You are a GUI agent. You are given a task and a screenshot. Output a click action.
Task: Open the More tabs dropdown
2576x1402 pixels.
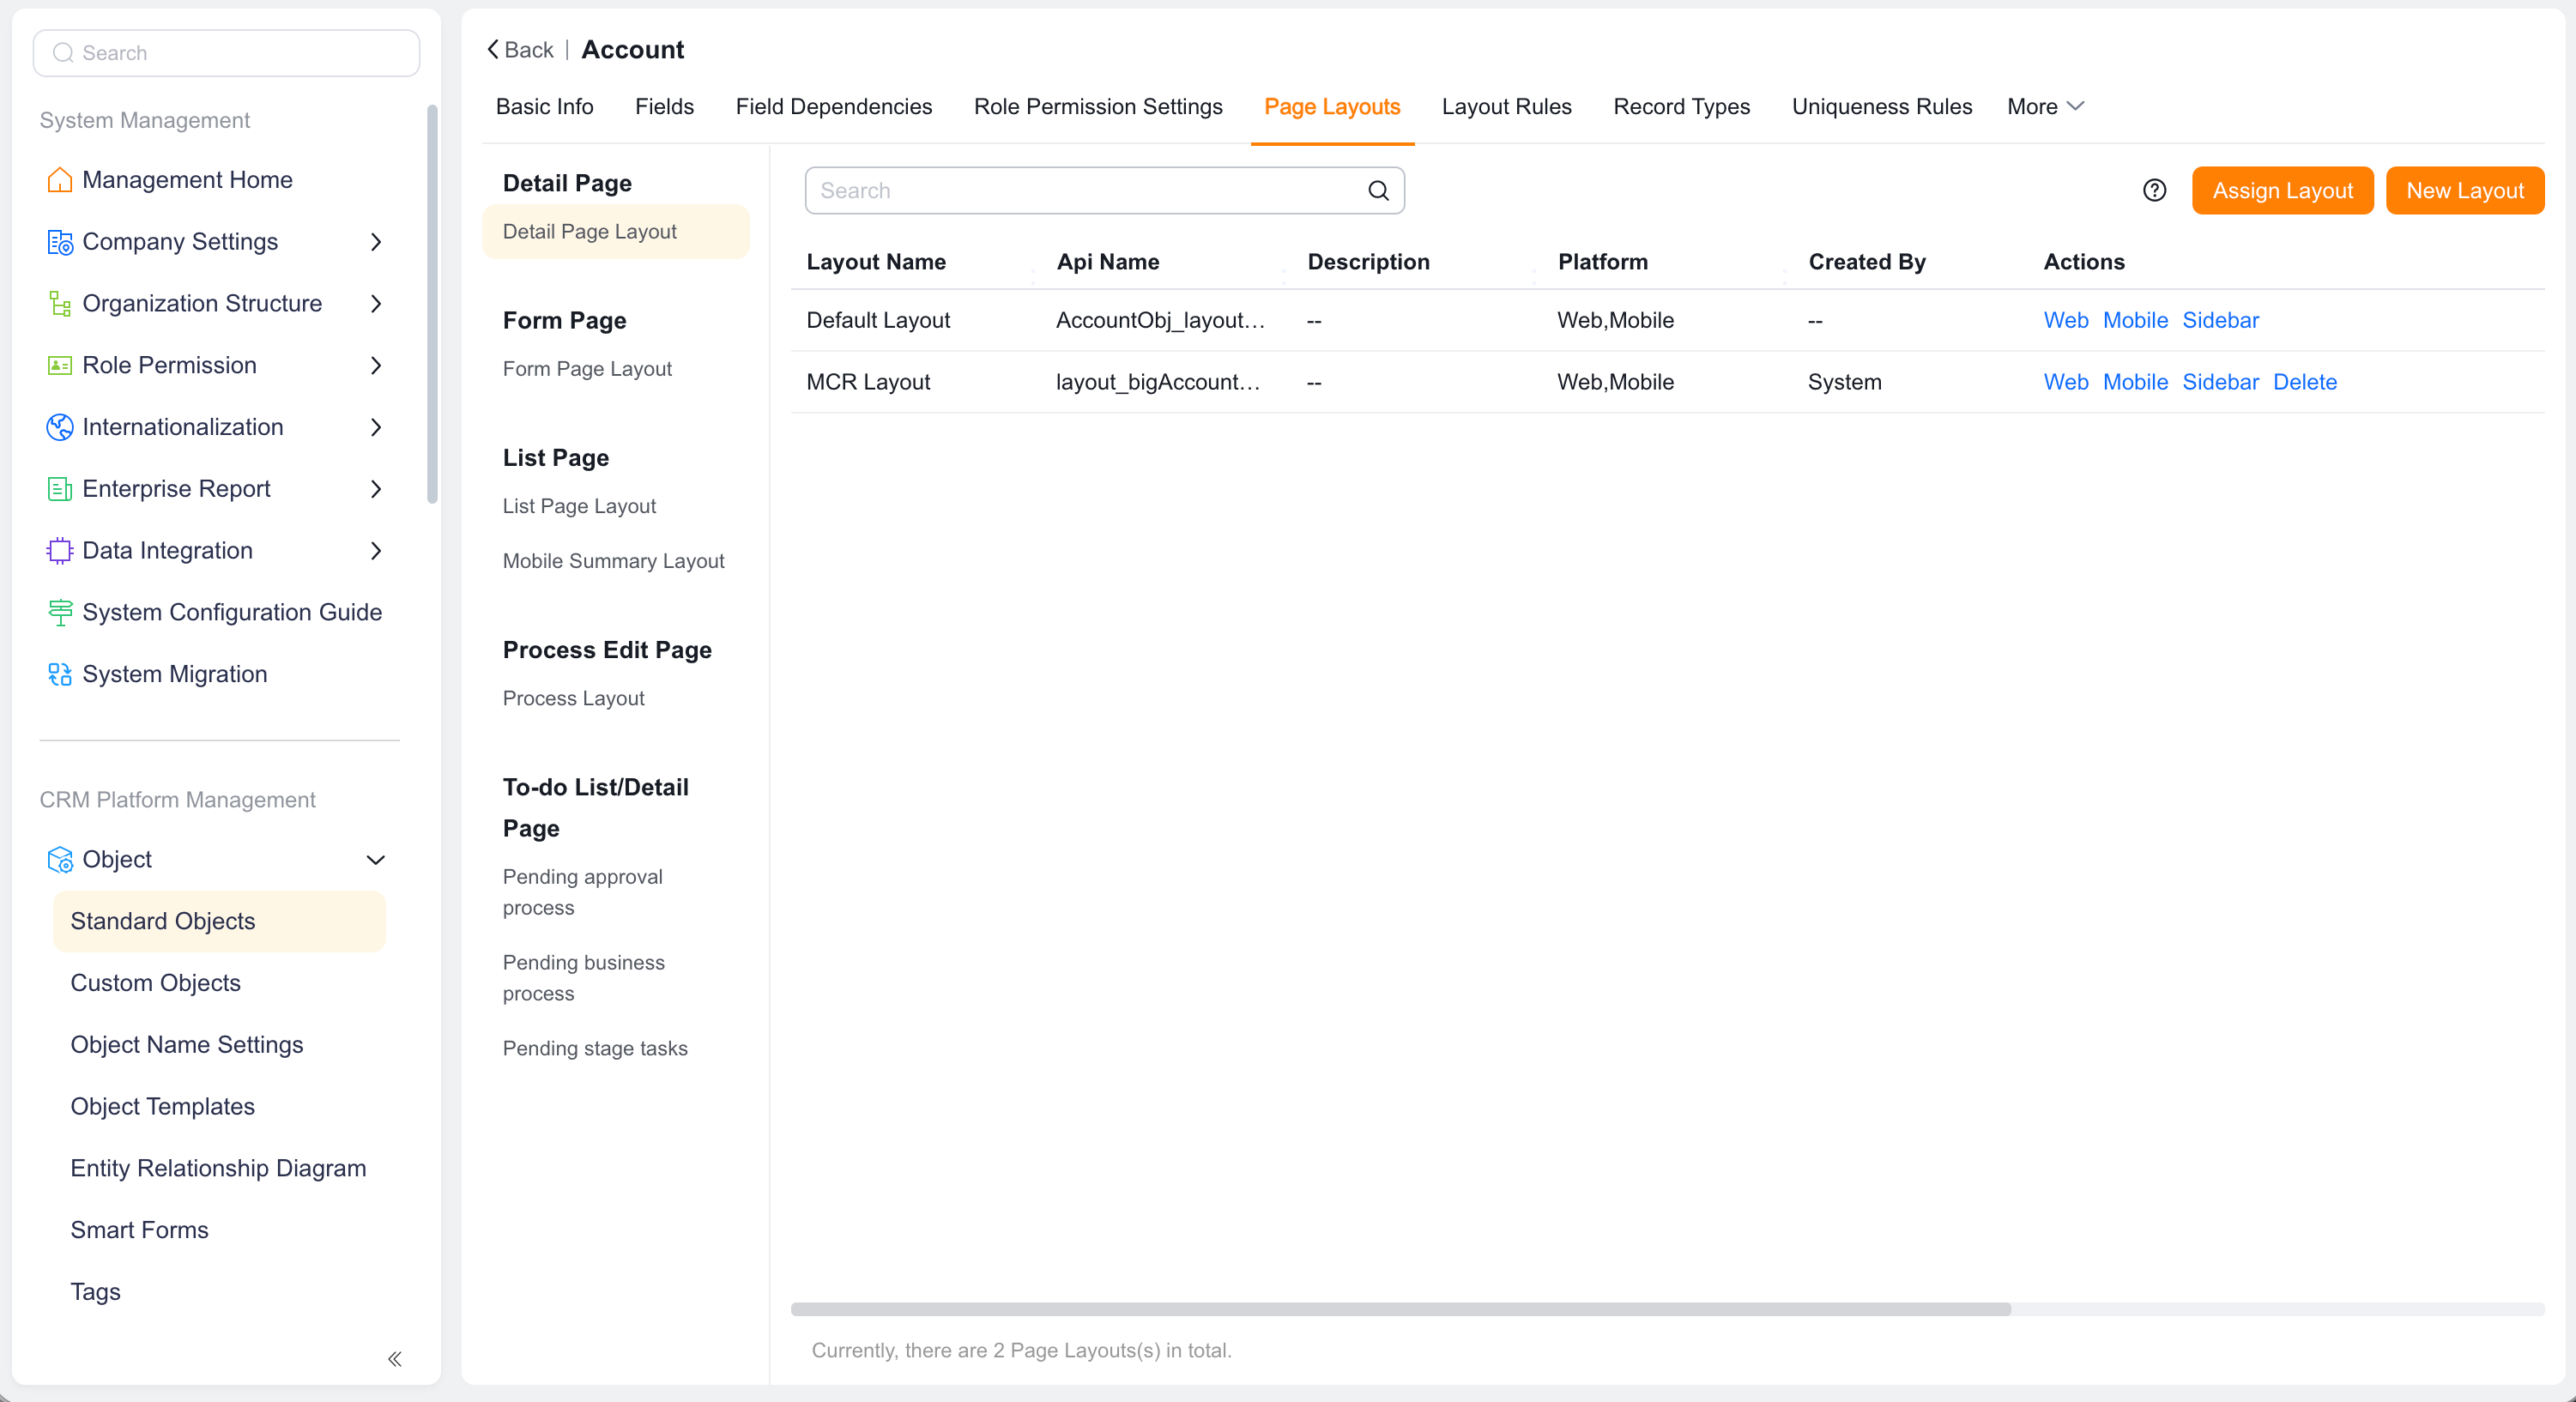[2045, 107]
